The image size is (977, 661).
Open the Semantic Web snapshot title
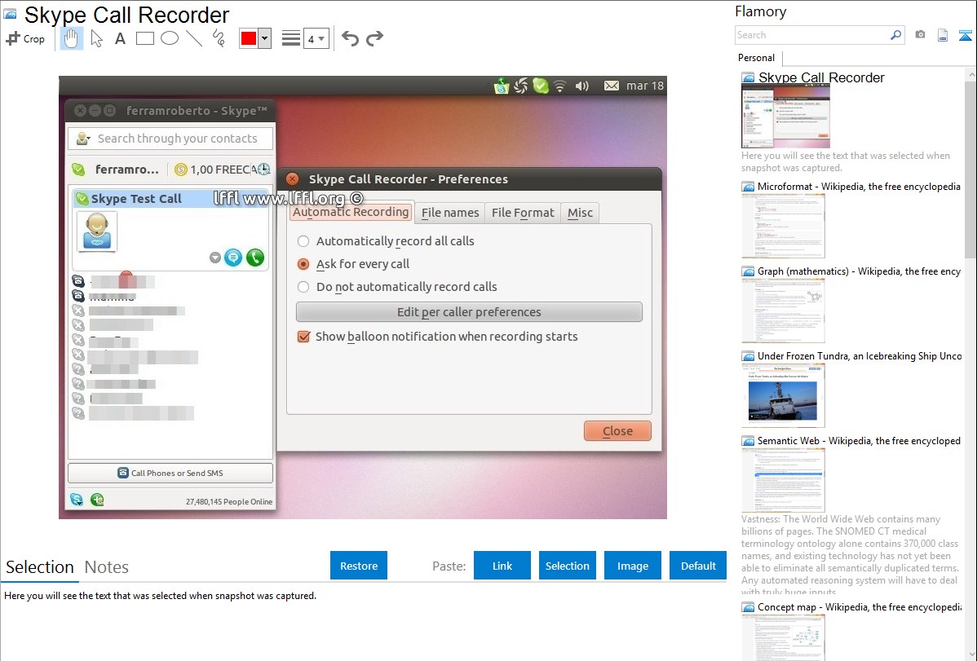[x=859, y=440]
